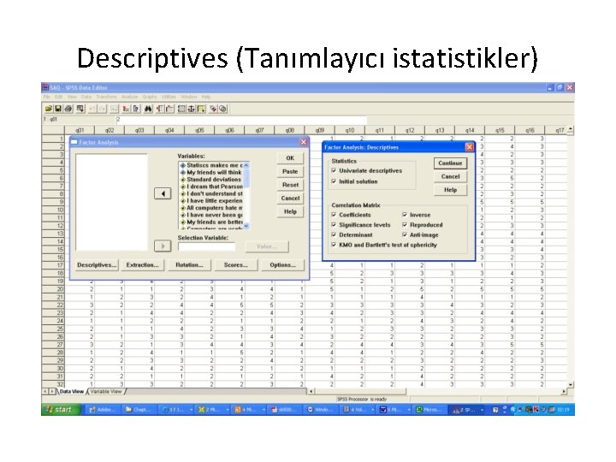The height and width of the screenshot is (462, 616).
Task: Select 'All computers hate m' variable
Action: (211, 208)
